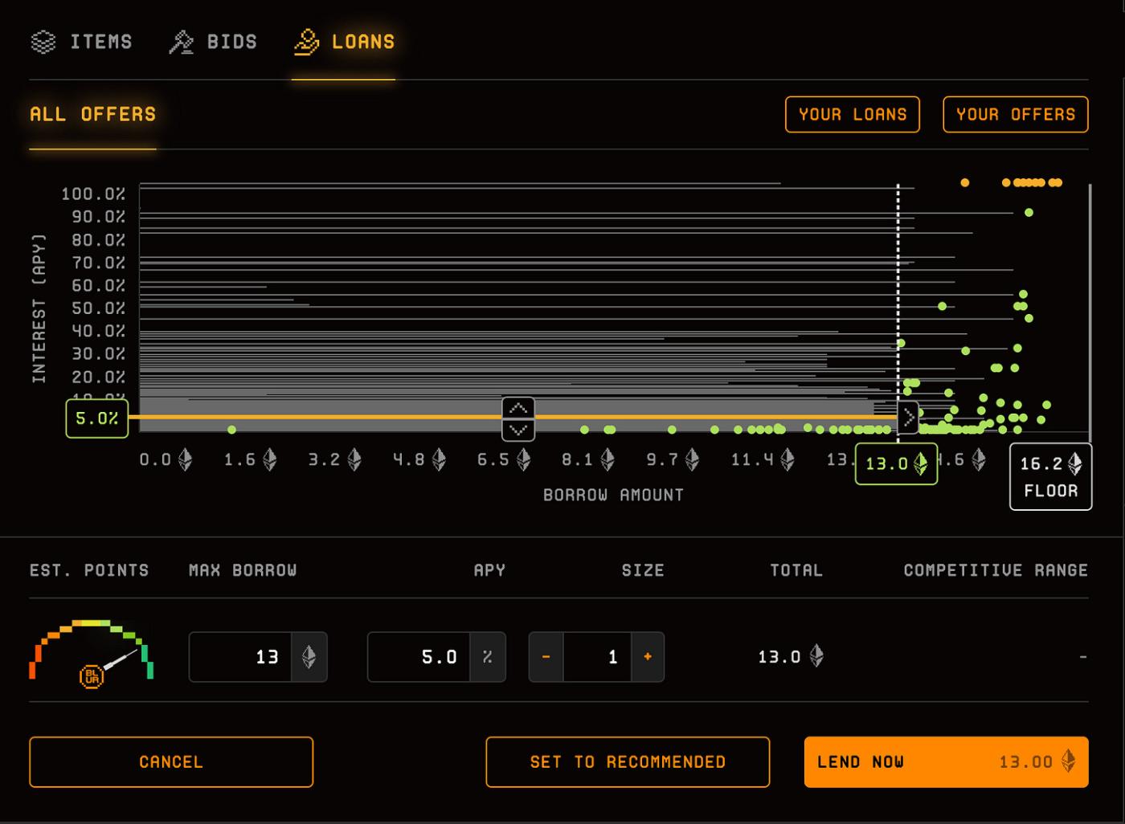Click the Loans hand icon
The width and height of the screenshot is (1125, 824).
pyautogui.click(x=306, y=42)
